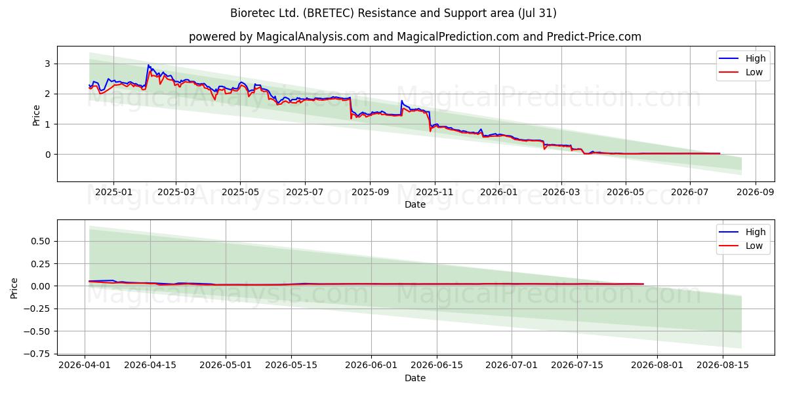Click the '2025-05' x-axis label
The image size is (787, 393).
(x=240, y=193)
